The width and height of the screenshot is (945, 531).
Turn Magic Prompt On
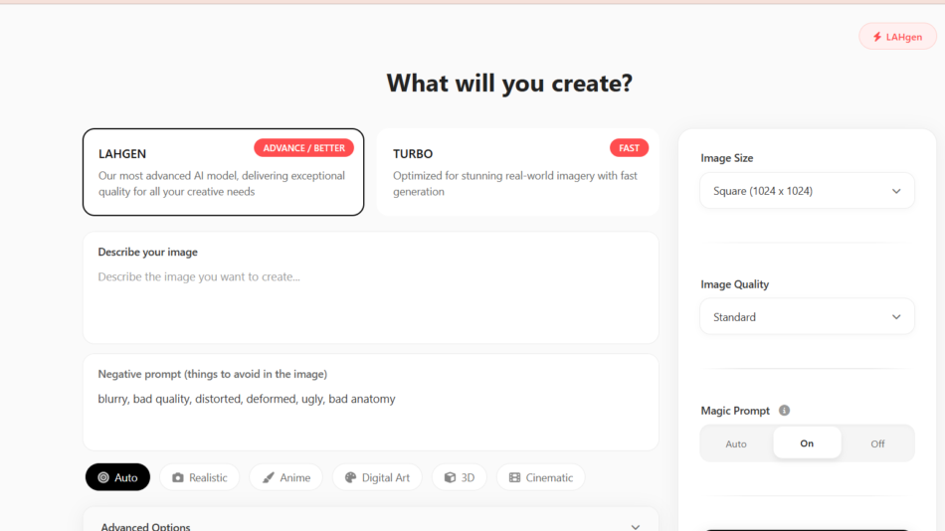click(807, 443)
